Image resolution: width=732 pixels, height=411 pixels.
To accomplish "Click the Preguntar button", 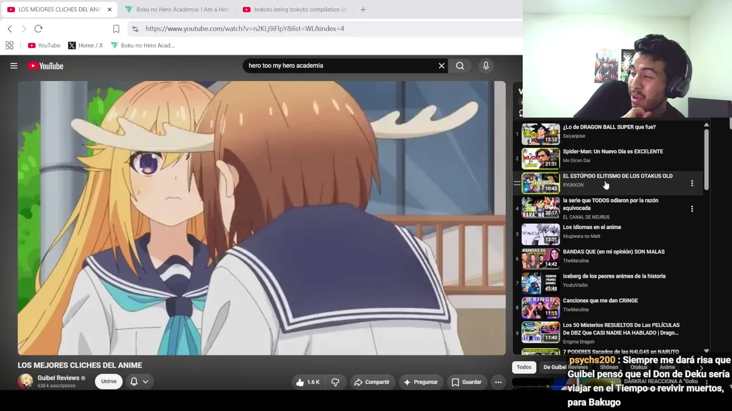I will pos(420,382).
